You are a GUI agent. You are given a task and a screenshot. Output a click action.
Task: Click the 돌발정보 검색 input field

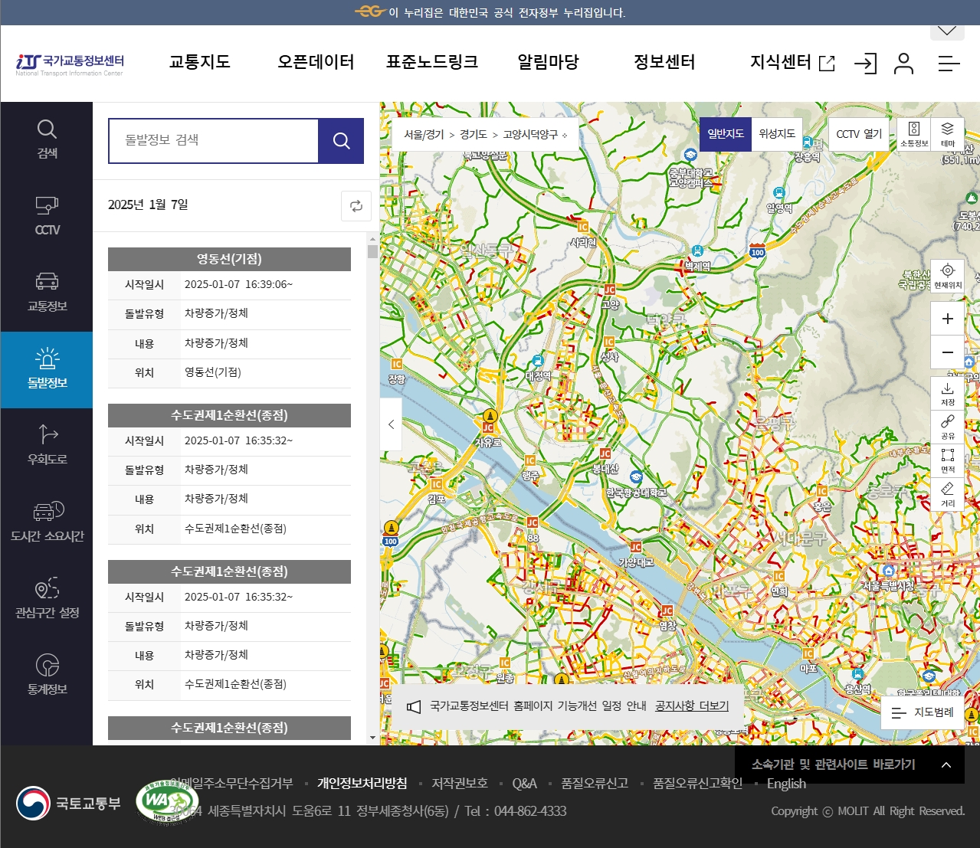(214, 141)
